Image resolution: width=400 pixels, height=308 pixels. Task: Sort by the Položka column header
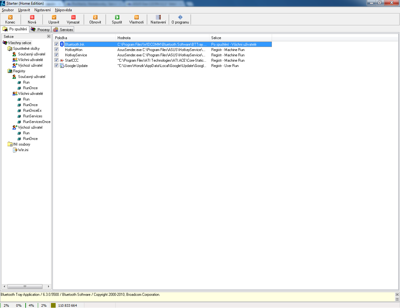(84, 38)
